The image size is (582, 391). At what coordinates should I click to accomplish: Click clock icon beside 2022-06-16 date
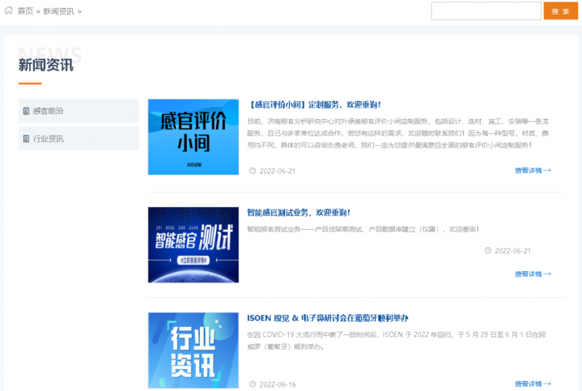click(x=252, y=384)
